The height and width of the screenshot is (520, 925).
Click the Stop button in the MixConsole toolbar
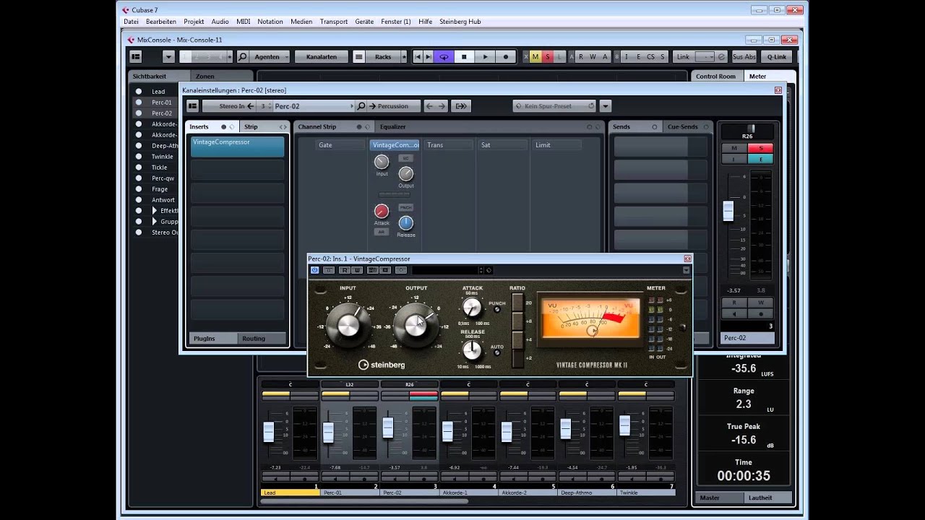pos(464,56)
